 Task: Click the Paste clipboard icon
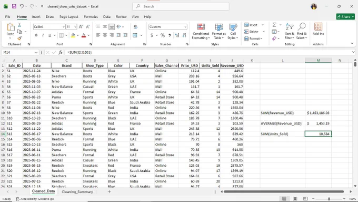(11, 27)
